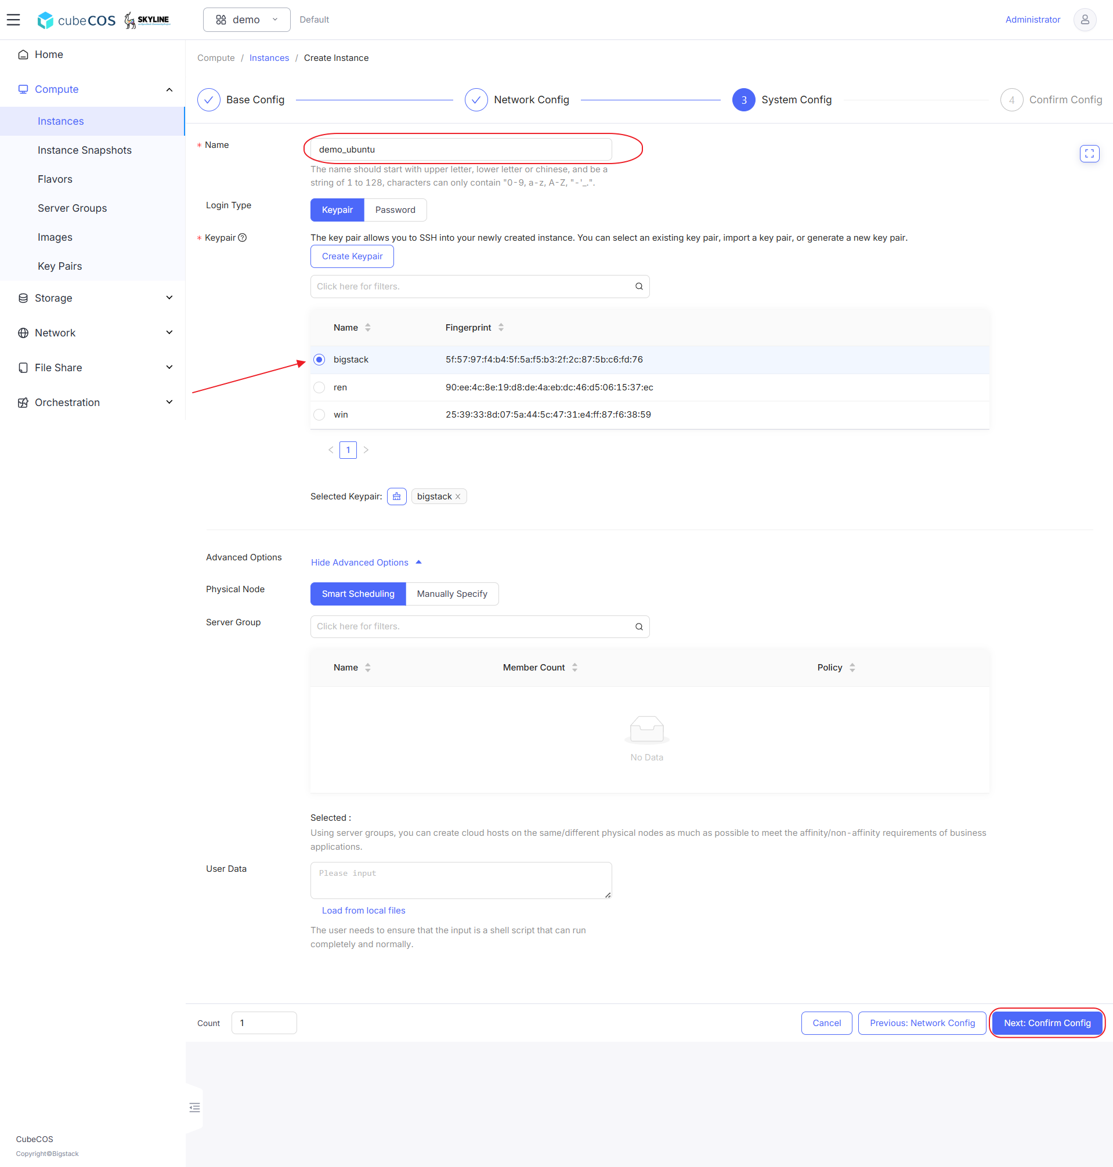1113x1167 pixels.
Task: Open Images in the sidebar
Action: pos(92,238)
